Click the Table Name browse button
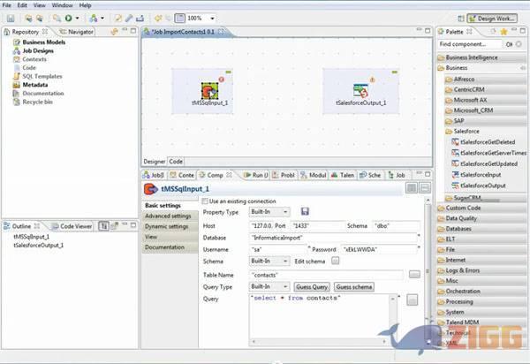Image resolution: width=530 pixels, height=364 pixels. 414,274
